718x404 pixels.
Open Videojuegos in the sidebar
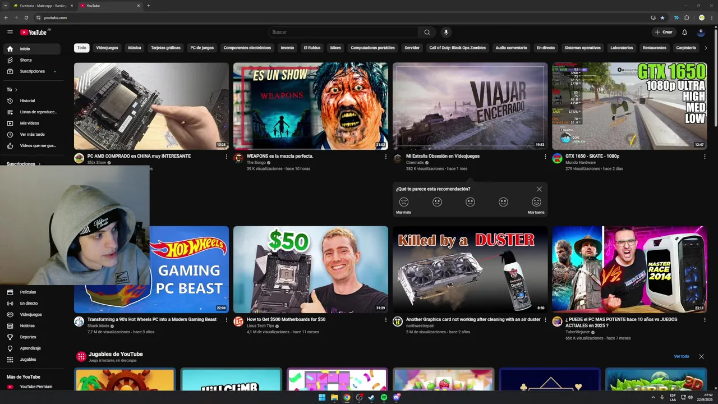point(31,315)
